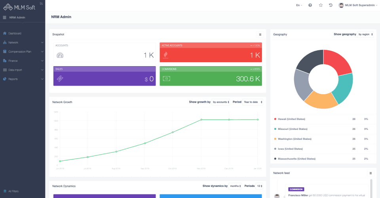380x198 pixels.
Task: Open the history clock icon
Action: 331,5
